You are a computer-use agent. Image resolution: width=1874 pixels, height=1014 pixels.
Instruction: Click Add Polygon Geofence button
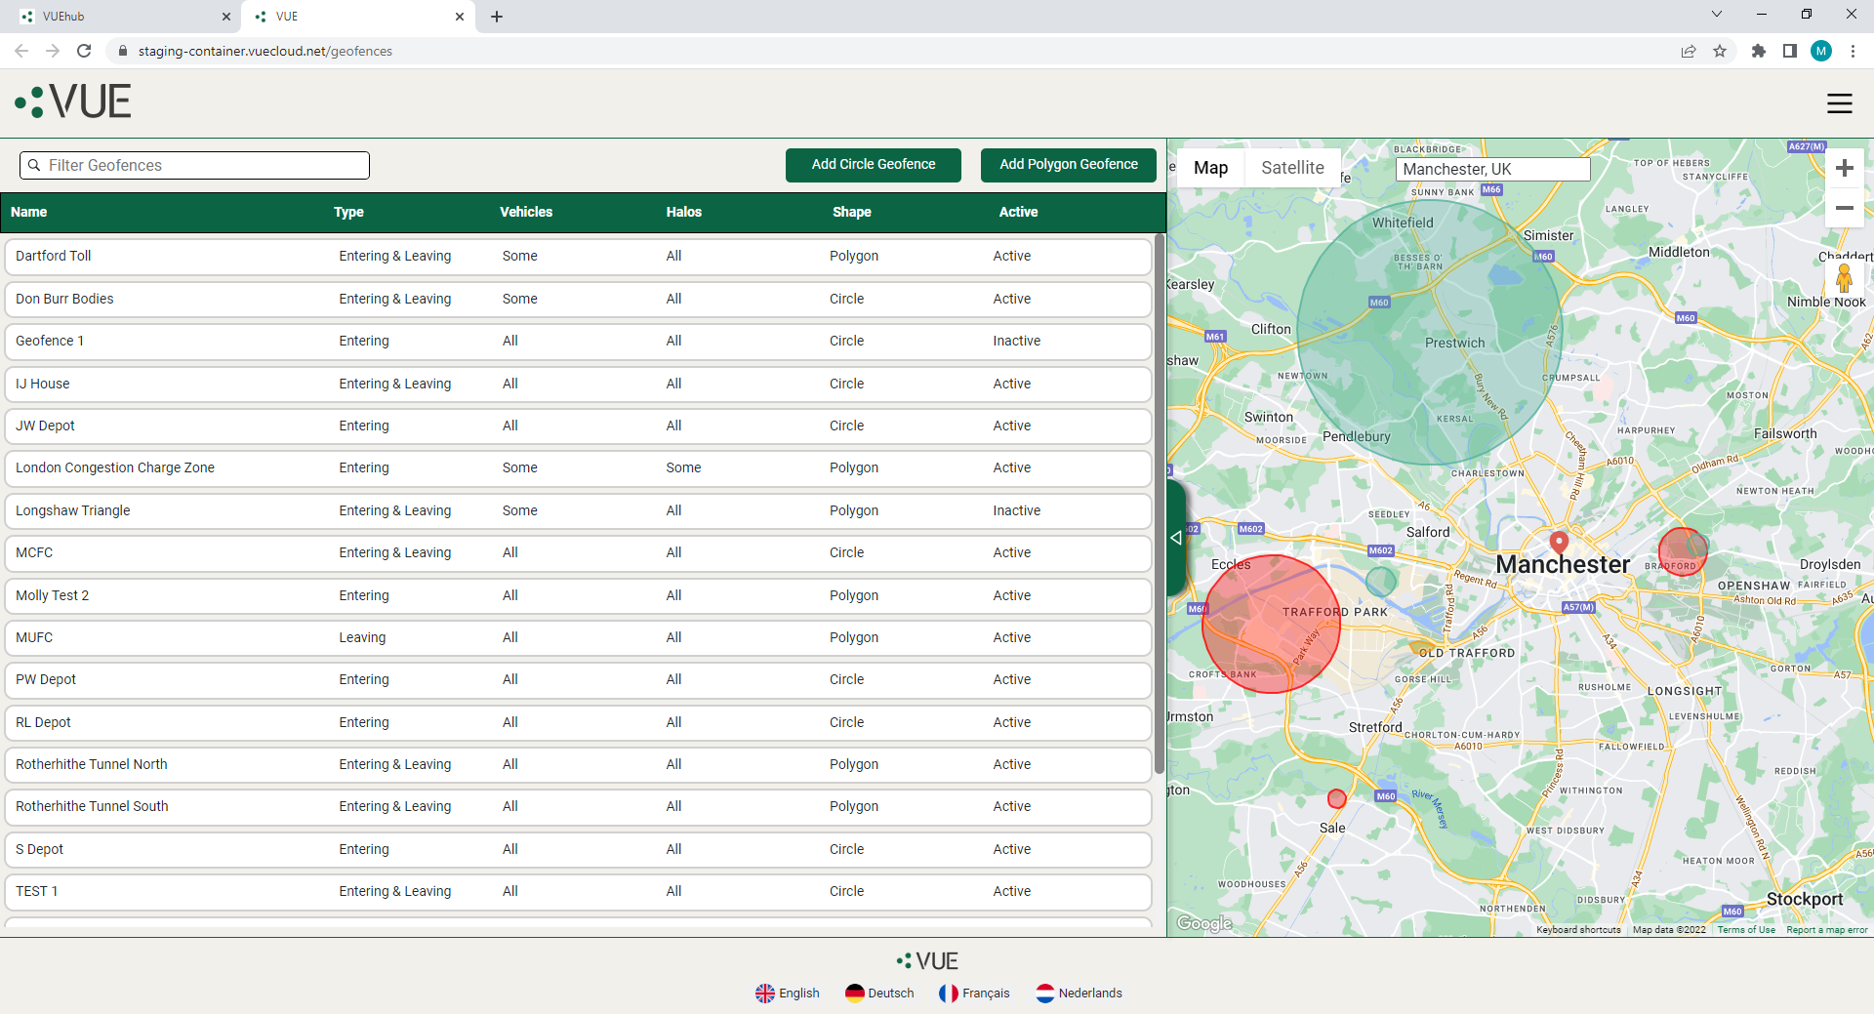[1069, 165]
